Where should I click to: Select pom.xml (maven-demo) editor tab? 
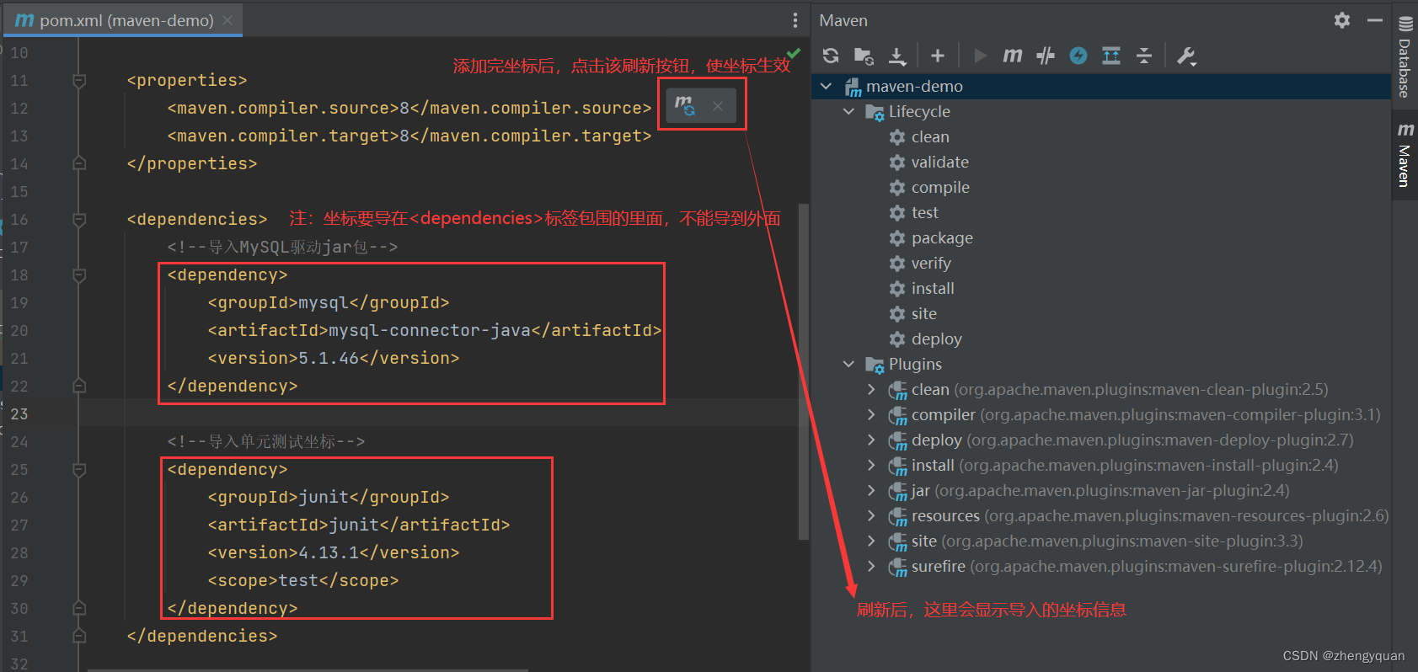123,20
